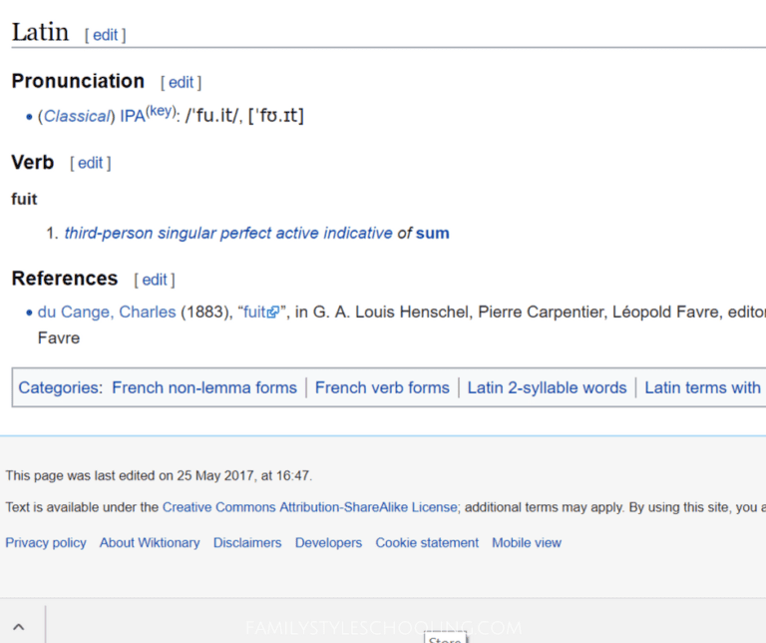Click edit next to Latin heading
Image resolution: width=766 pixels, height=643 pixels.
[105, 35]
